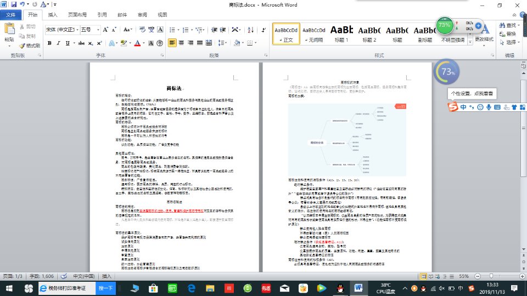Screen dimensions: 527x296
Task: Open the font color dropdown arrow
Action: [143, 43]
